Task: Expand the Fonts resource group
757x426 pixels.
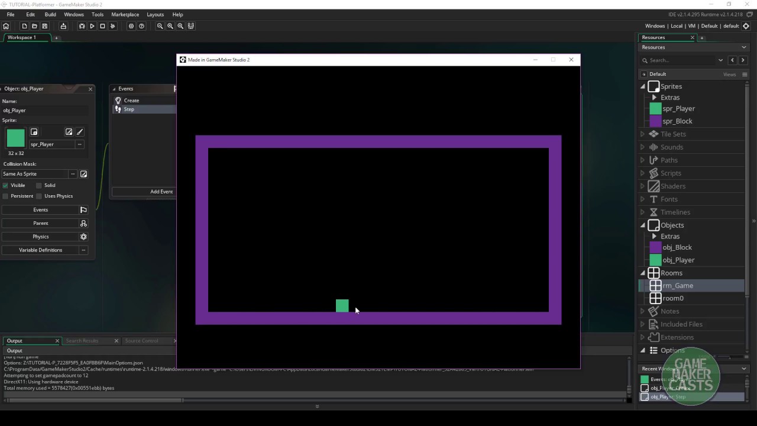Action: pos(643,199)
